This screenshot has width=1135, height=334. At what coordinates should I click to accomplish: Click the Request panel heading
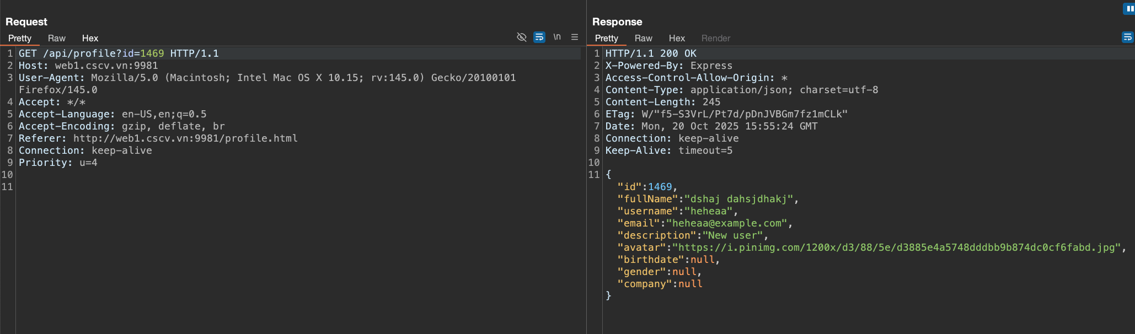click(x=26, y=21)
